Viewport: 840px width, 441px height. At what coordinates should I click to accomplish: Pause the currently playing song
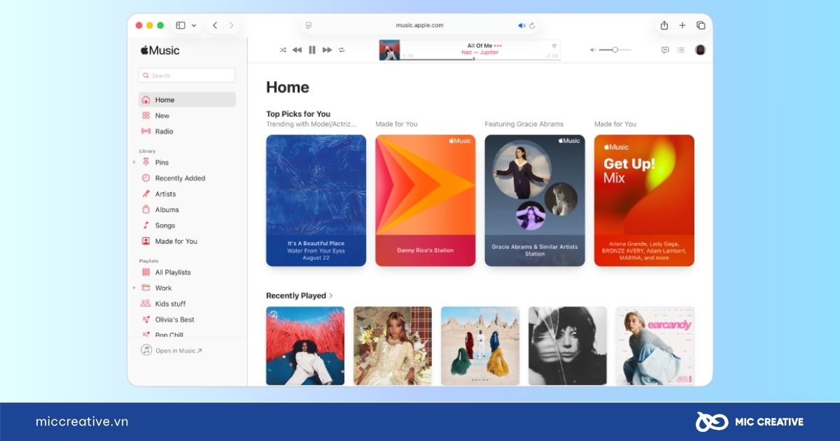coord(311,50)
